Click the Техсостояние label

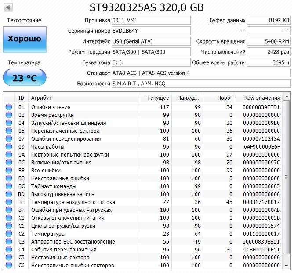tap(24, 20)
